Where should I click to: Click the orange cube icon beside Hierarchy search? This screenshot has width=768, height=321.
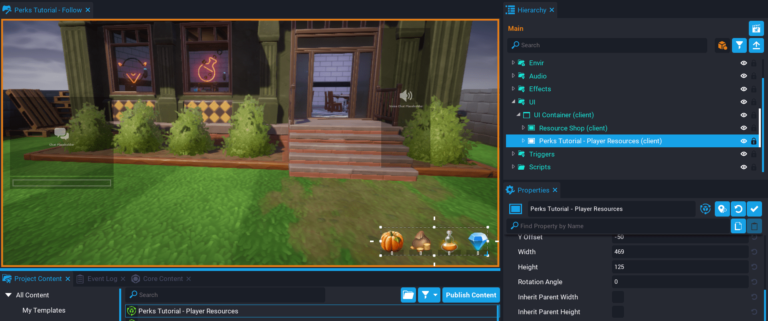coord(722,45)
